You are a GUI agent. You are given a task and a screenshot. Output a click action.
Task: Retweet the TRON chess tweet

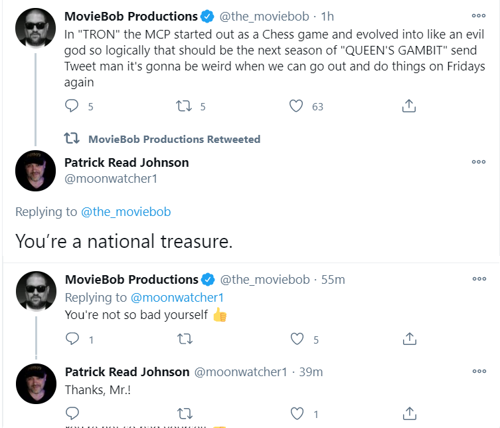click(x=184, y=106)
